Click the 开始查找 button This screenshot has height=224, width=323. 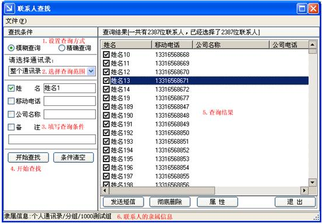[x=28, y=157]
